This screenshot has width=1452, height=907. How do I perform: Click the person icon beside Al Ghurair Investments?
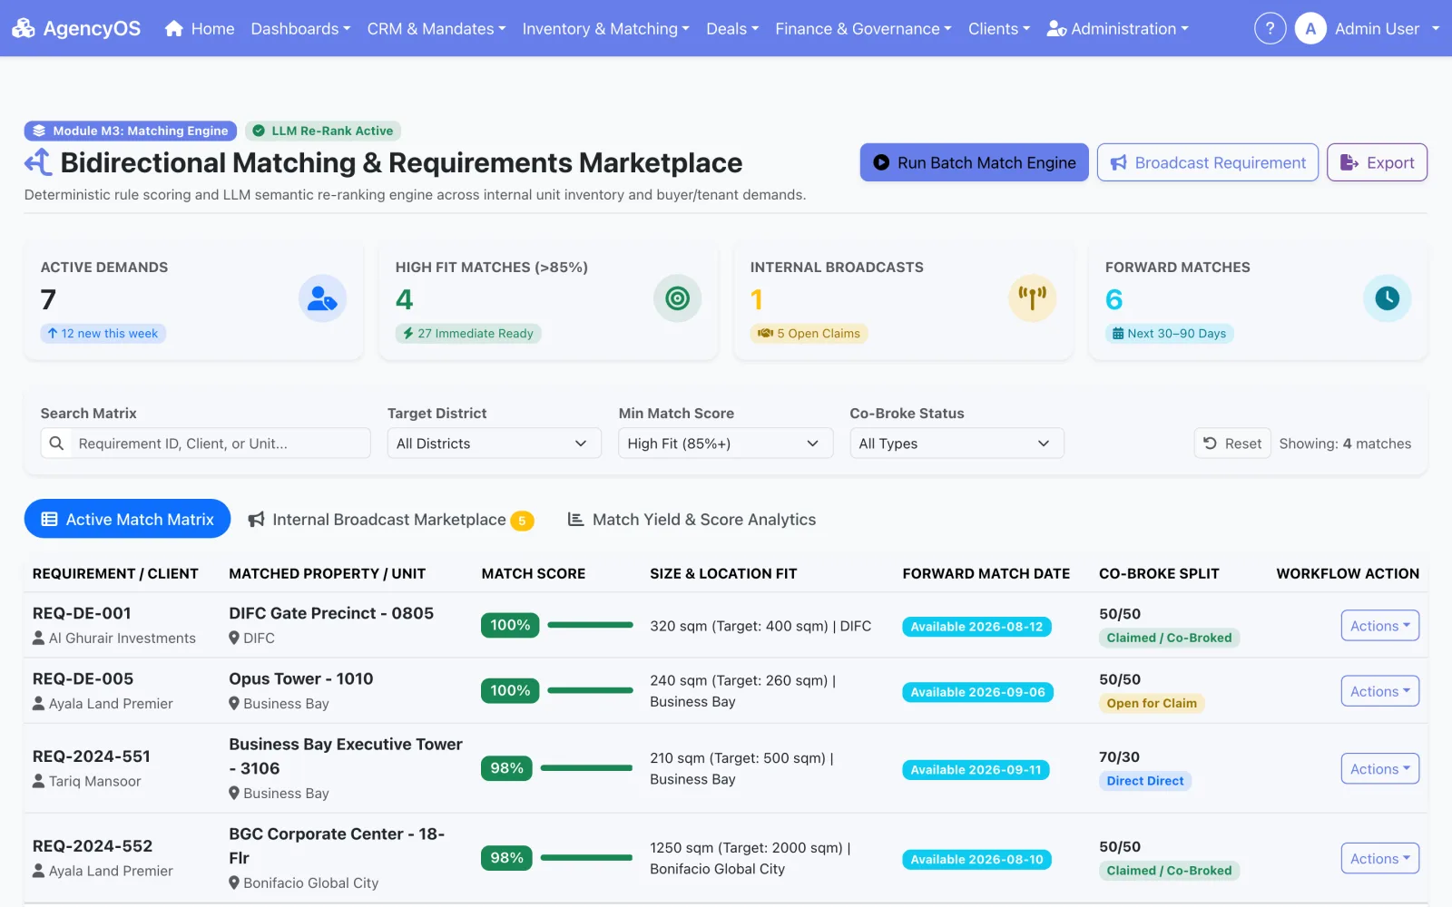(38, 638)
